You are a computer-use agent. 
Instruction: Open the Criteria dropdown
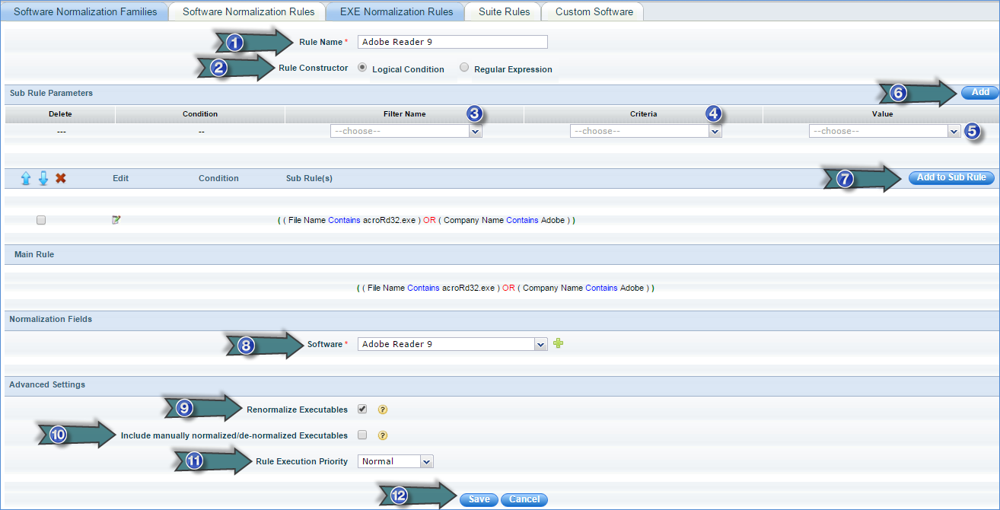point(645,131)
